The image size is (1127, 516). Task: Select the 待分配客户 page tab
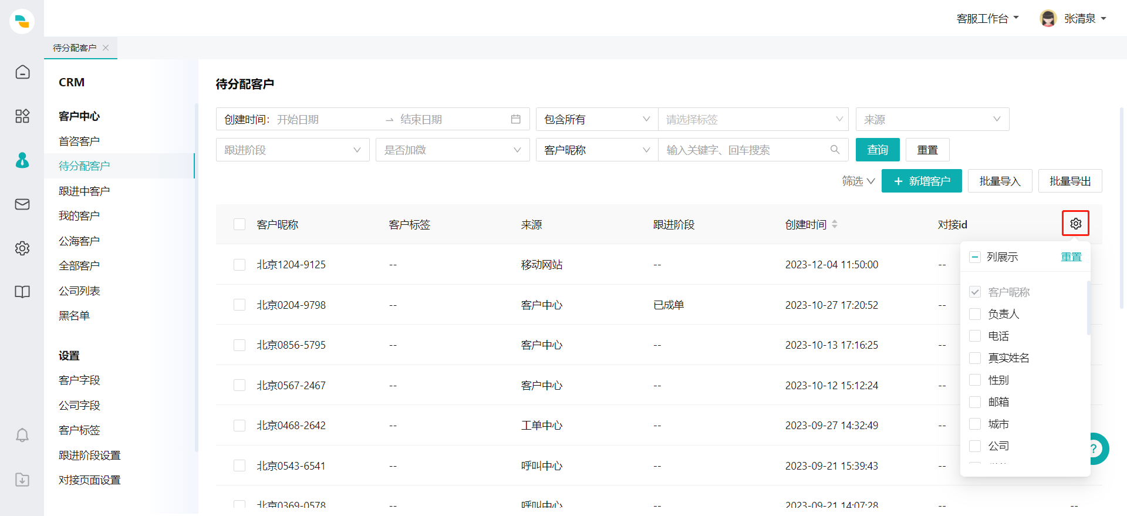pos(75,48)
